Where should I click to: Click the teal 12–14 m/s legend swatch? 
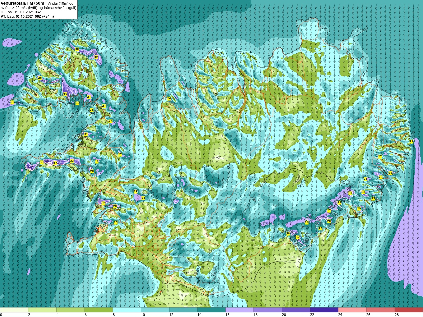point(183,310)
